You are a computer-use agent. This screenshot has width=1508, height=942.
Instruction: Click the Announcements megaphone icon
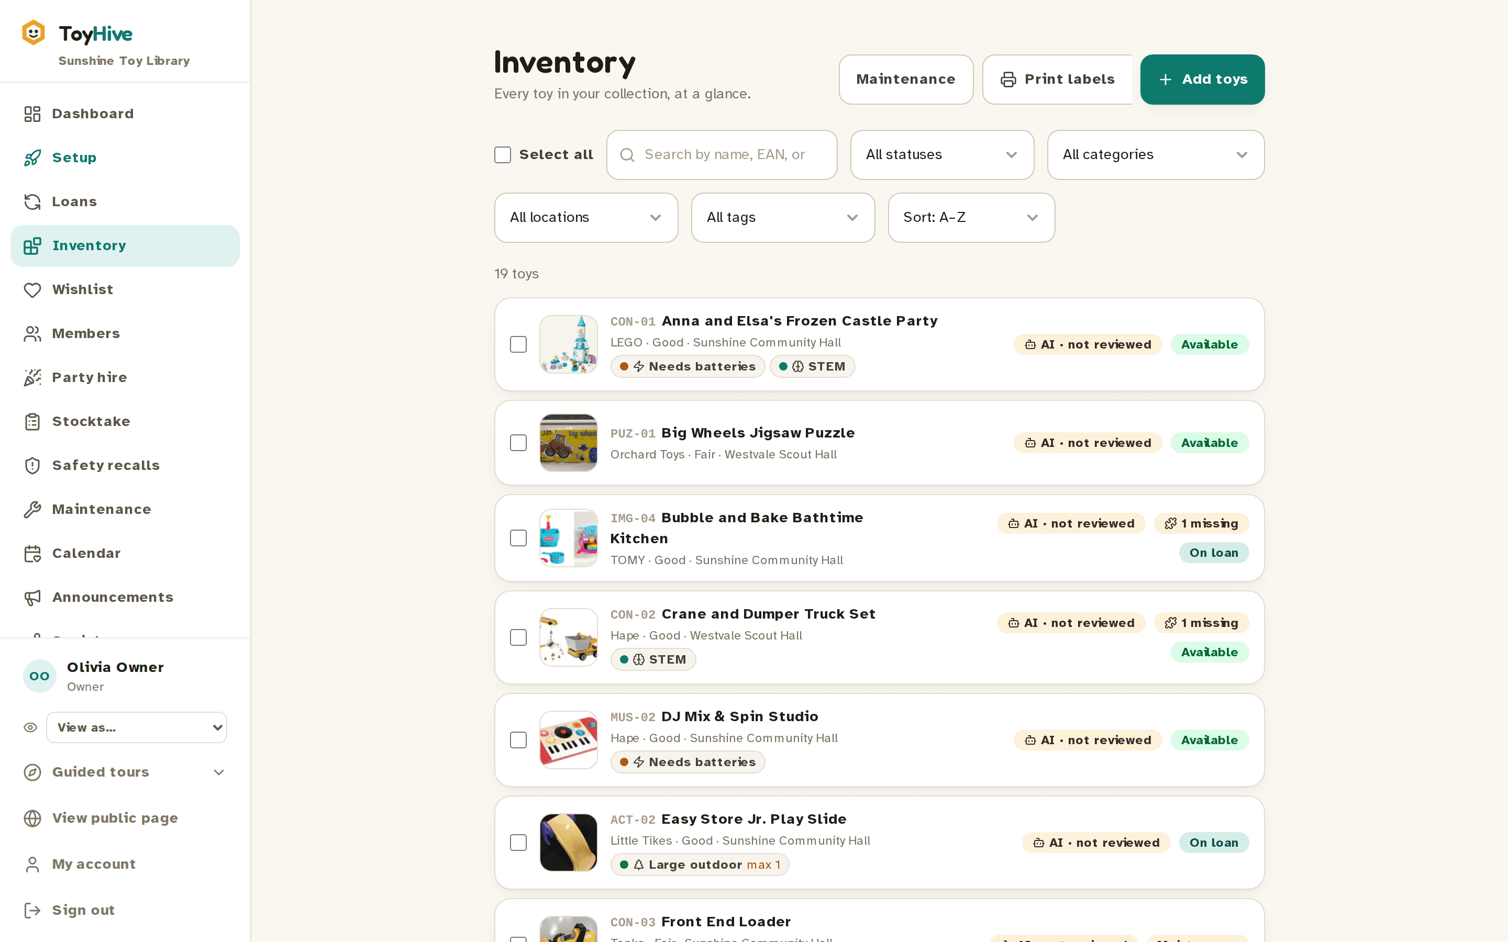click(x=32, y=598)
